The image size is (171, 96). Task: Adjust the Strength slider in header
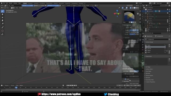53,6
